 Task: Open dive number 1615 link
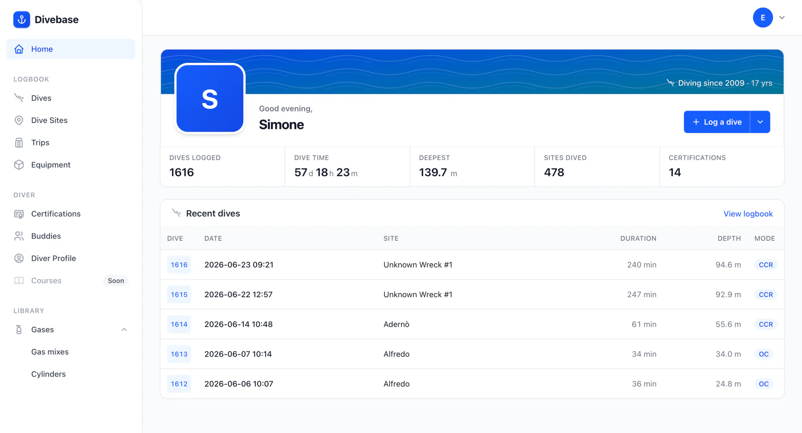(x=179, y=294)
